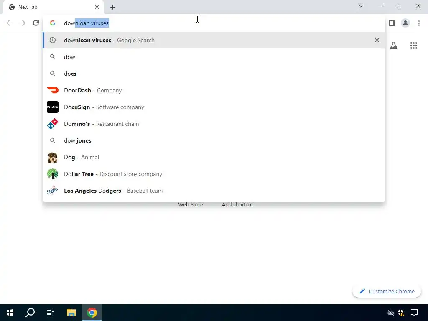Image resolution: width=428 pixels, height=321 pixels.
Task: Click the Chrome taskbar icon
Action: [92, 313]
